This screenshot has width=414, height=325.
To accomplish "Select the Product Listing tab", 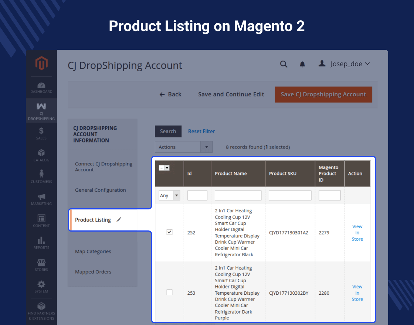I will 93,220.
